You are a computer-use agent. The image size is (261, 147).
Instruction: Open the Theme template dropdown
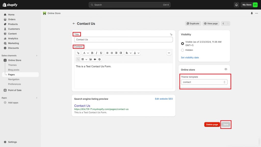[x=204, y=82]
